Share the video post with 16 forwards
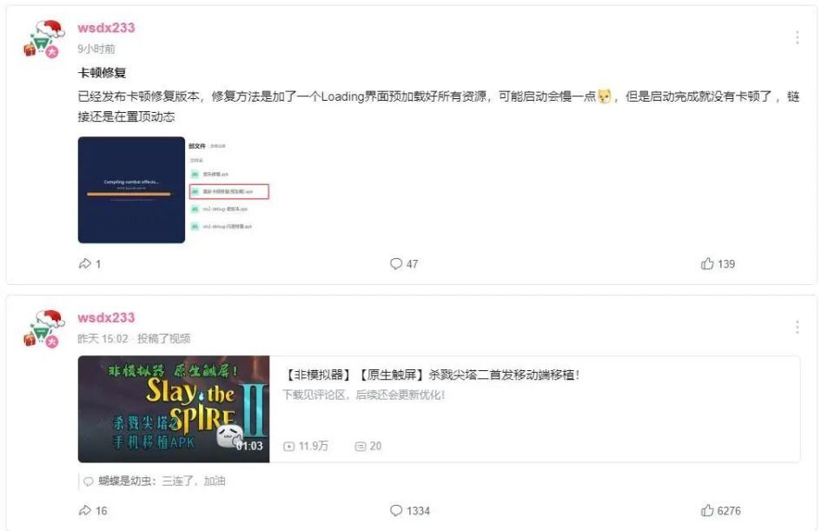The width and height of the screenshot is (834, 531). [x=93, y=510]
